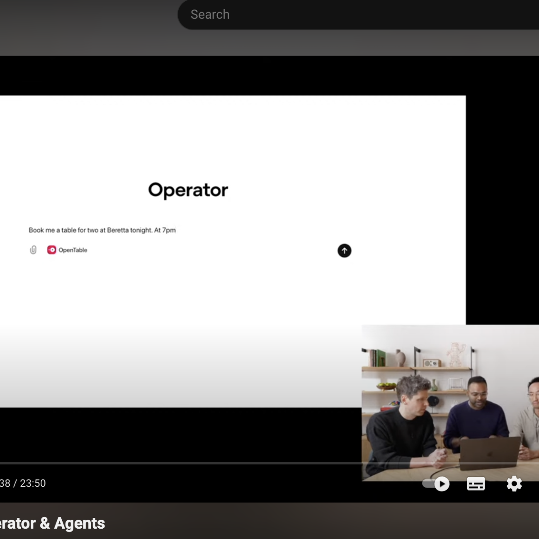This screenshot has width=539, height=539.
Task: Click the Operator slide heading
Action: (188, 189)
